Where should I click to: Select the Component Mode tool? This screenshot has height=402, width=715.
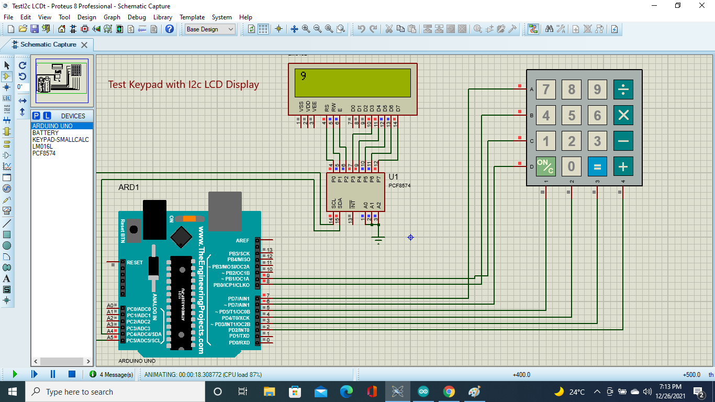click(x=7, y=76)
